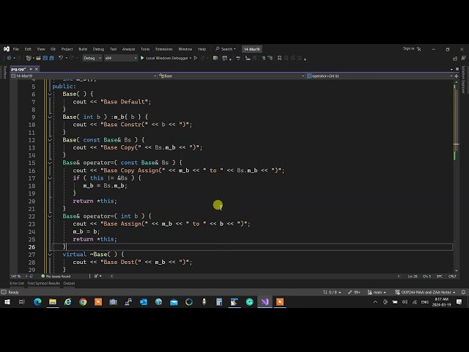The image size is (469, 352).
Task: Click line number 16 in the gutter
Action: pos(32,171)
